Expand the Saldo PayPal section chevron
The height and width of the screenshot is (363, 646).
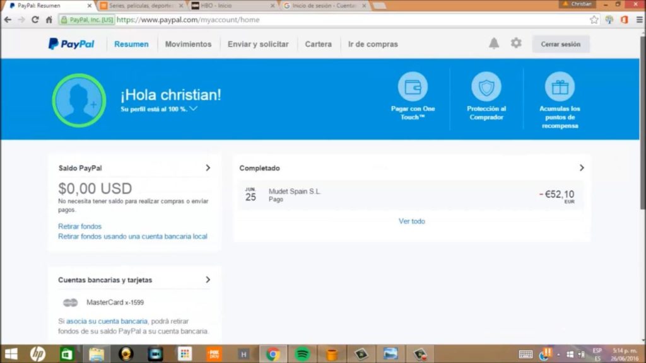tap(208, 168)
